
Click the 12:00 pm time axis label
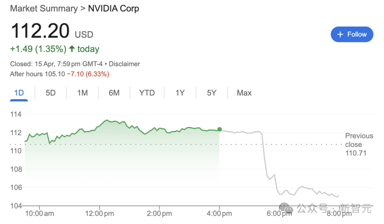click(99, 213)
